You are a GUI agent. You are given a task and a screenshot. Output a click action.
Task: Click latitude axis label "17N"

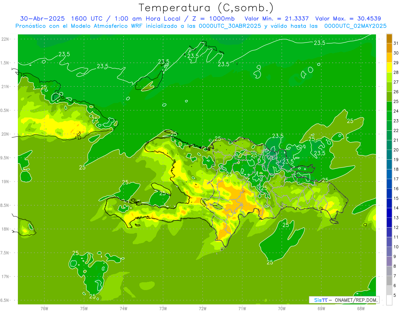click(5, 277)
